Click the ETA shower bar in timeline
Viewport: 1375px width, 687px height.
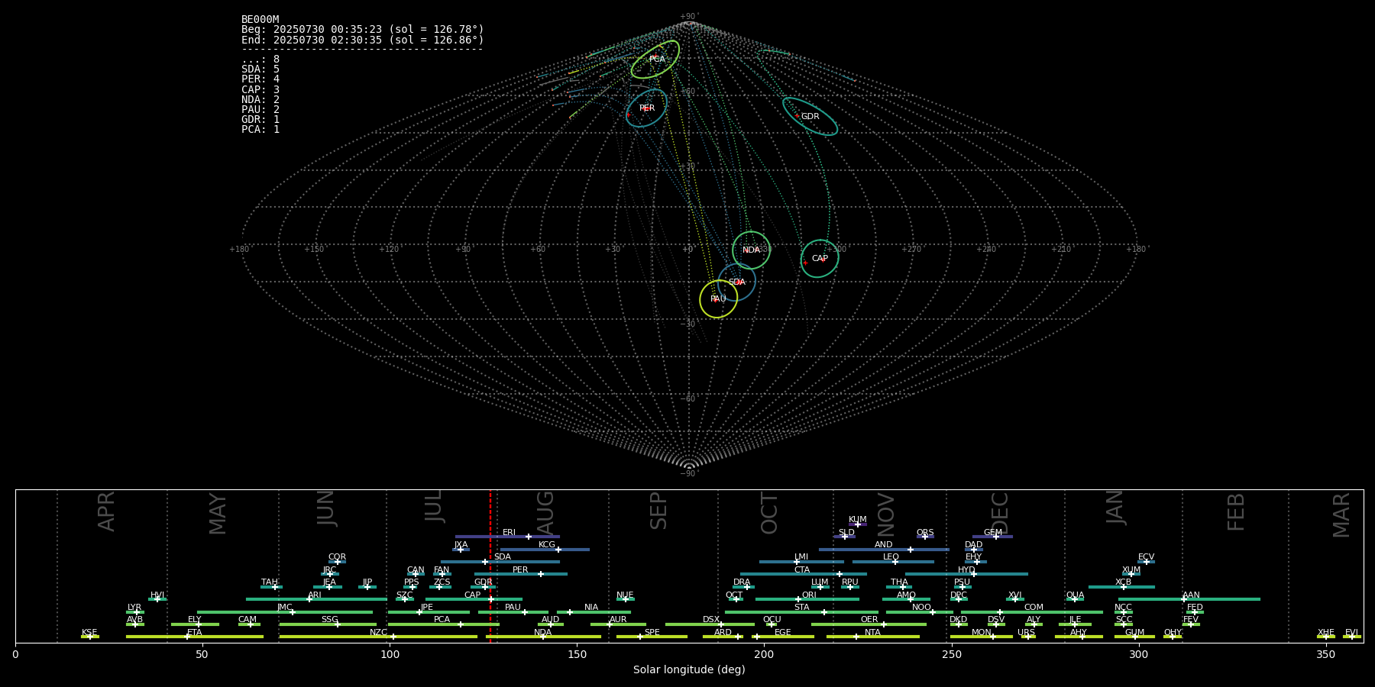coord(195,637)
